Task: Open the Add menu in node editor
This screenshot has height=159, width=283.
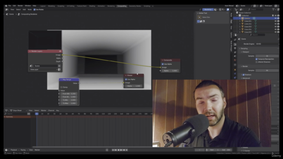Action: [24, 10]
